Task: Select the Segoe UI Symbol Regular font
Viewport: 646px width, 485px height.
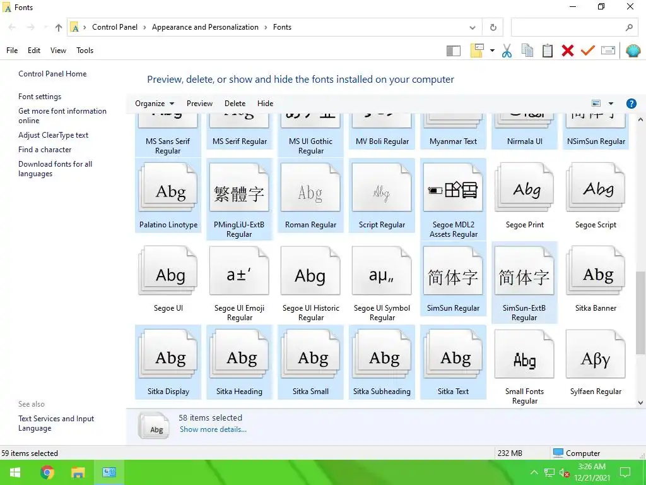Action: [x=382, y=284]
